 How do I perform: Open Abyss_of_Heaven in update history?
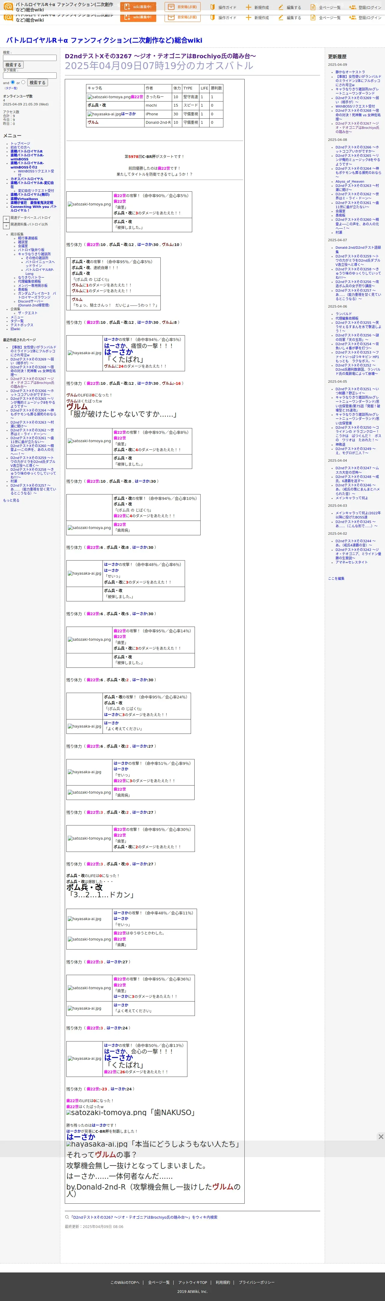pos(350,181)
